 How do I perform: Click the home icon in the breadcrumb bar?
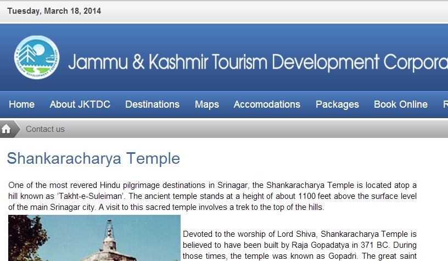pyautogui.click(x=7, y=129)
